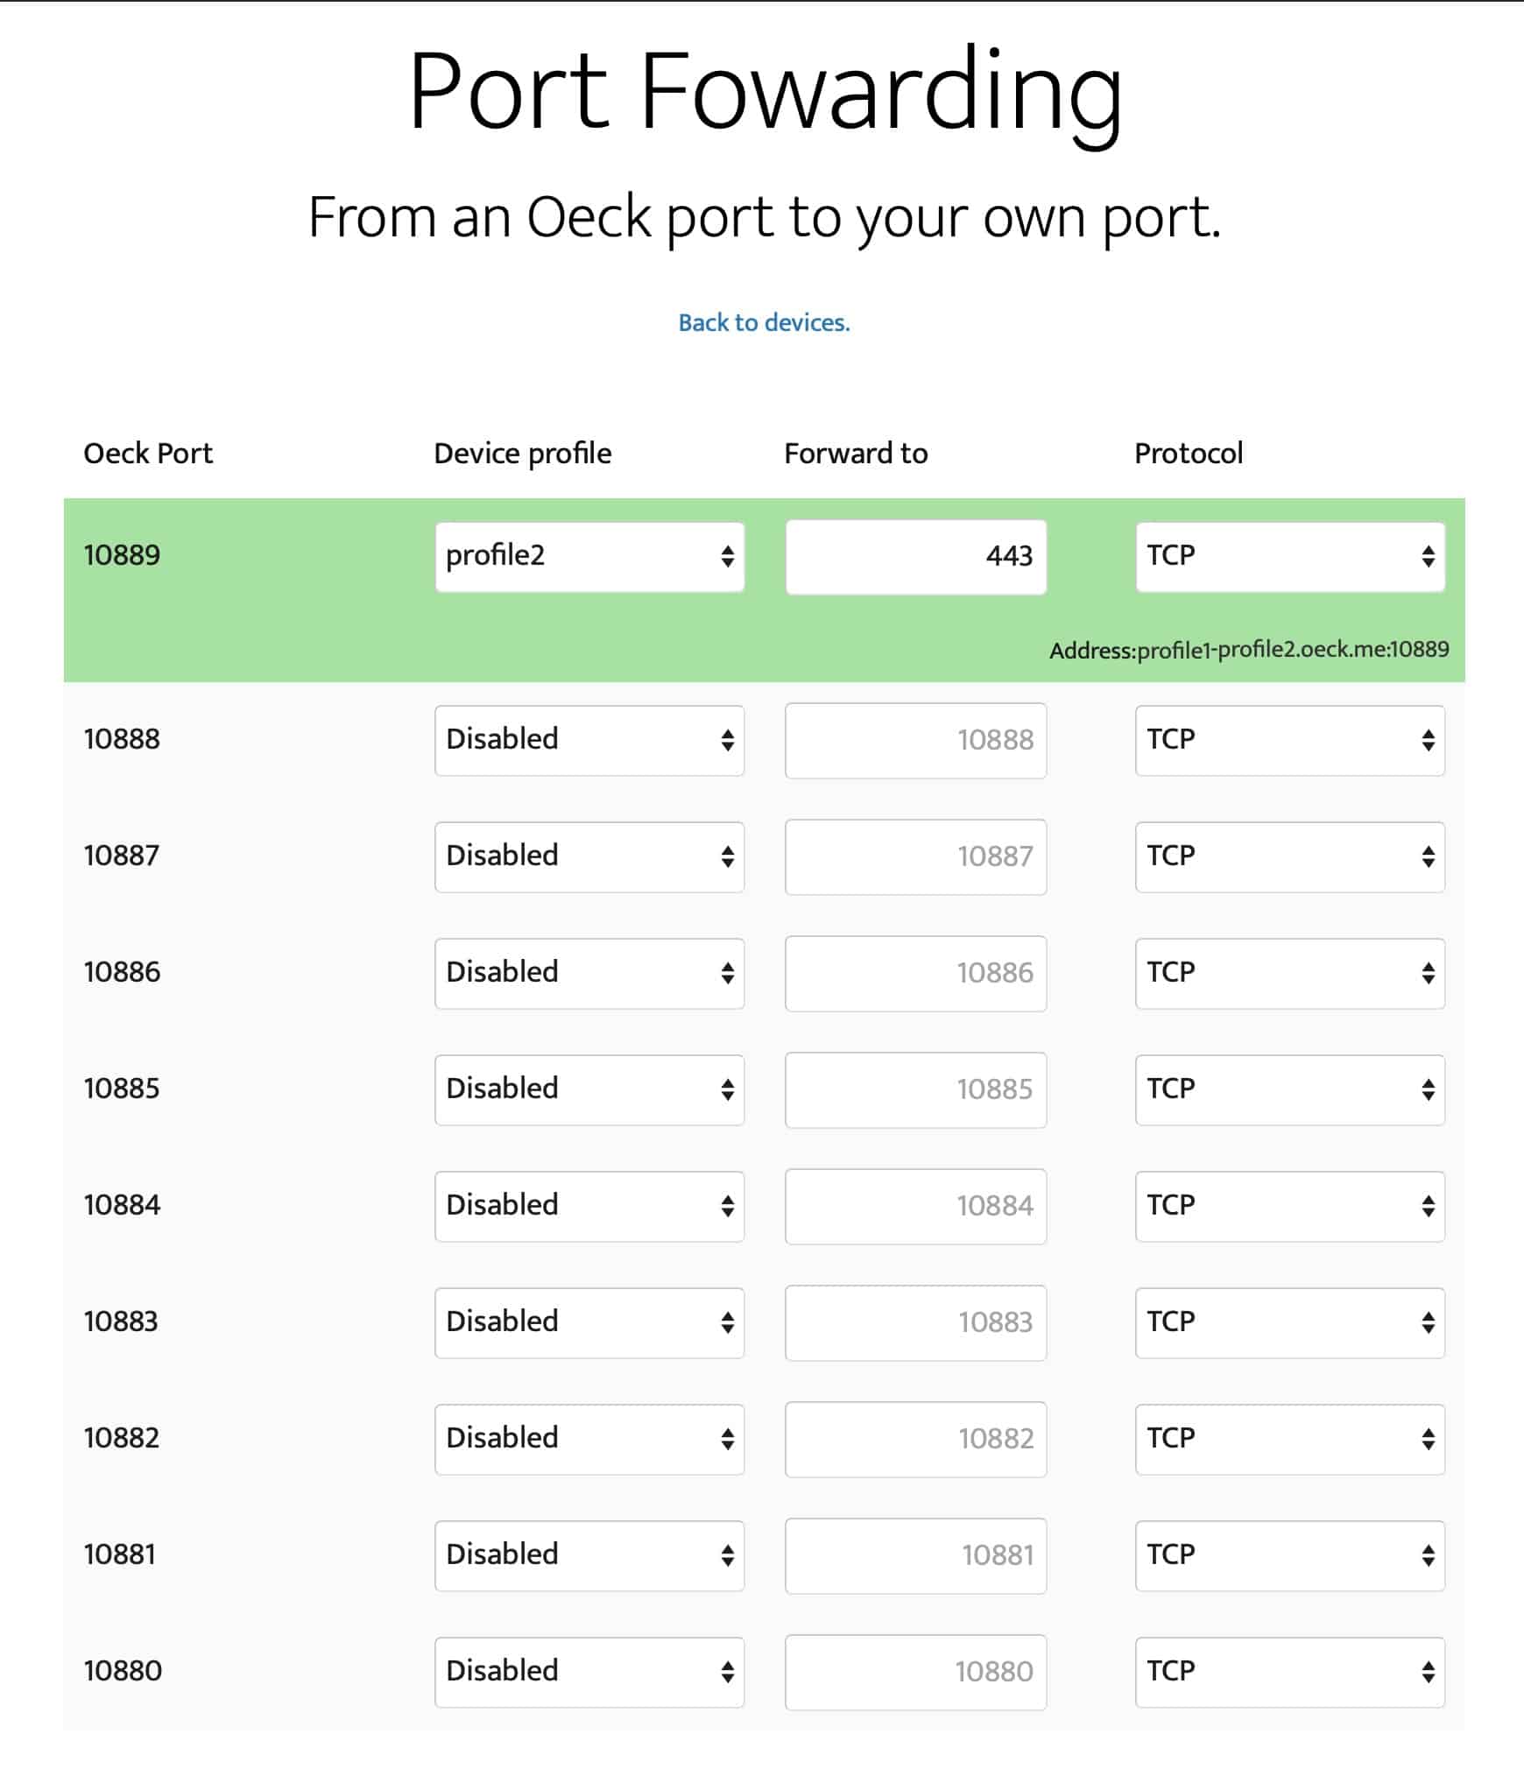
Task: Open Protocol dropdown for port 10883
Action: 1290,1322
